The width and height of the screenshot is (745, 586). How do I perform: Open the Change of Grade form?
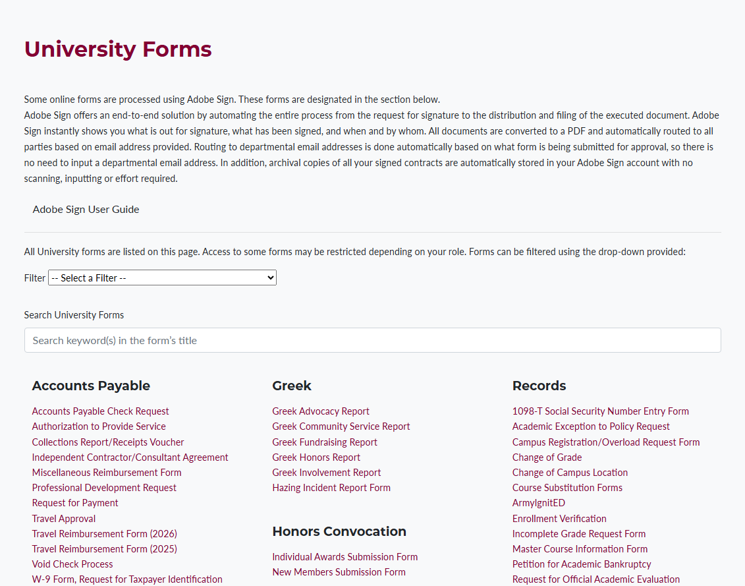click(x=547, y=457)
